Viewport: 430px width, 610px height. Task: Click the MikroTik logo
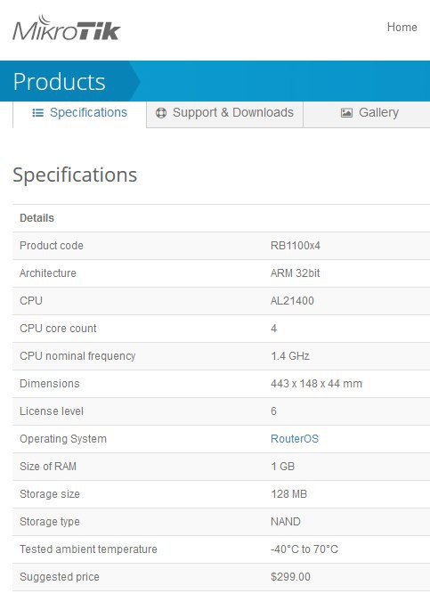point(67,28)
